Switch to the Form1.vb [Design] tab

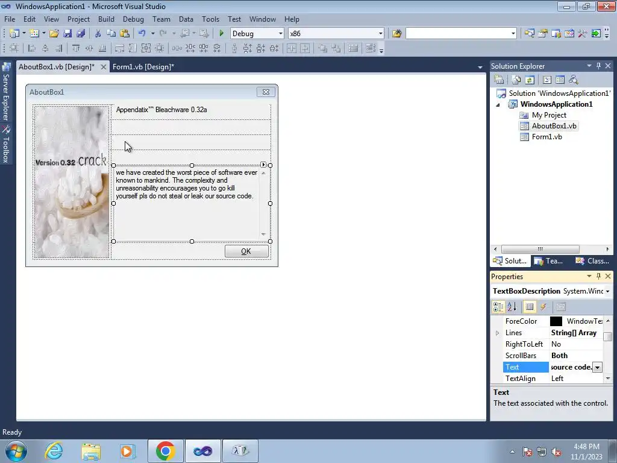click(x=143, y=67)
